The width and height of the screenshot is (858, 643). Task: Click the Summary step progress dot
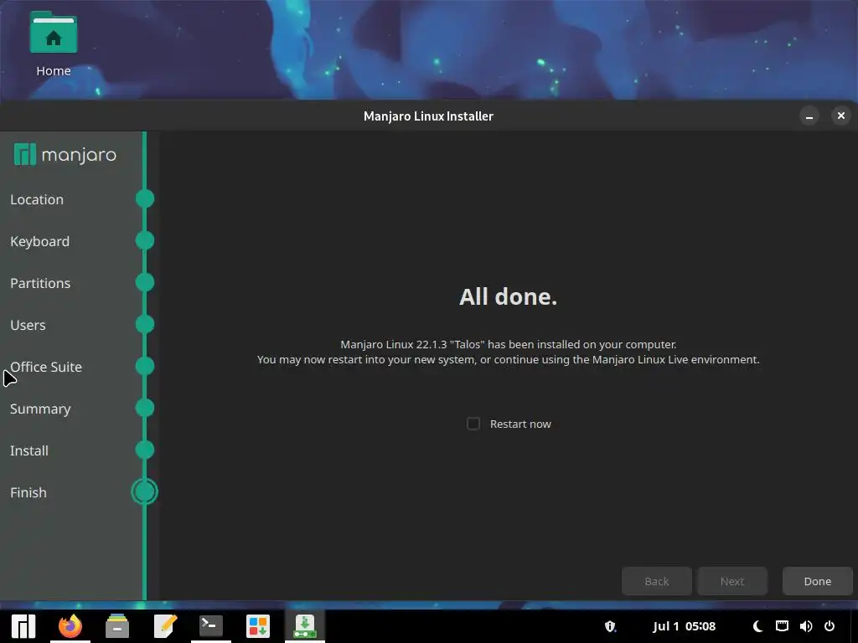click(144, 408)
